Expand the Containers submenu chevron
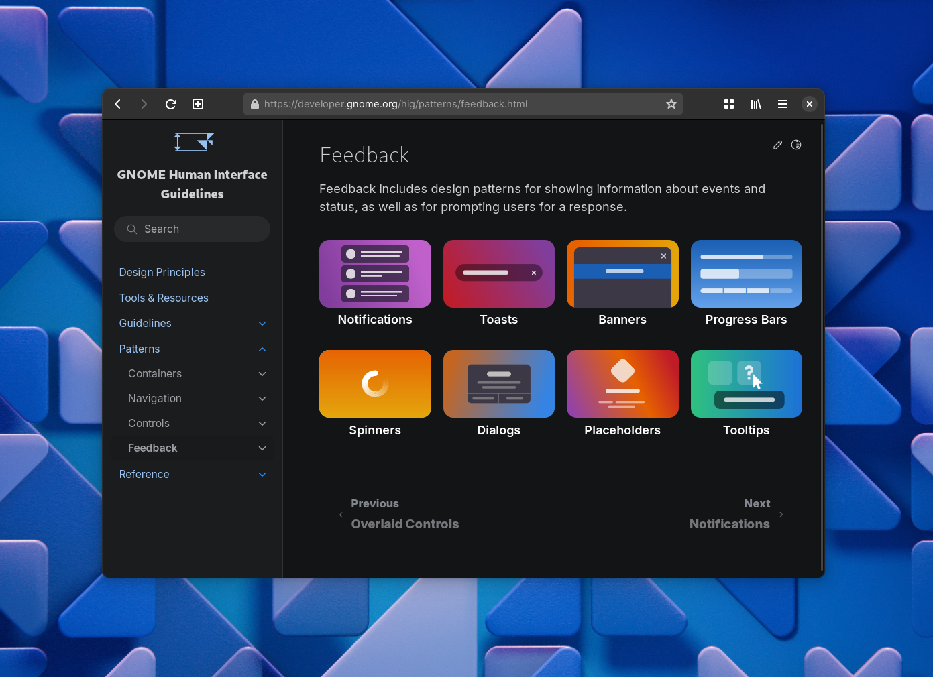 [262, 374]
